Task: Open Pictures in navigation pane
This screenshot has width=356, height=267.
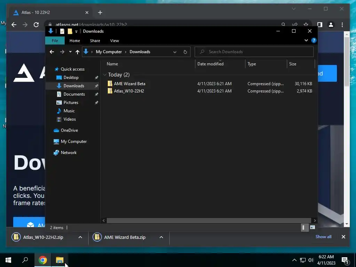Action: (x=71, y=103)
